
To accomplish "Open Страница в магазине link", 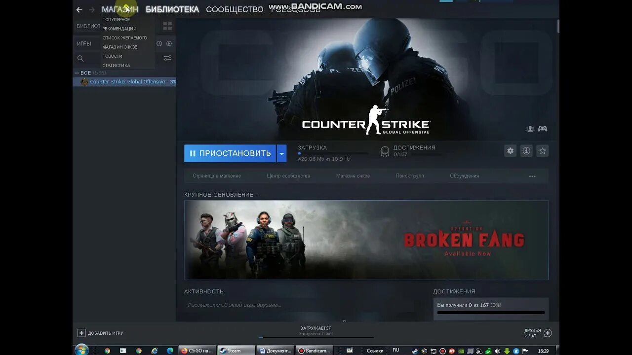I will [x=217, y=176].
